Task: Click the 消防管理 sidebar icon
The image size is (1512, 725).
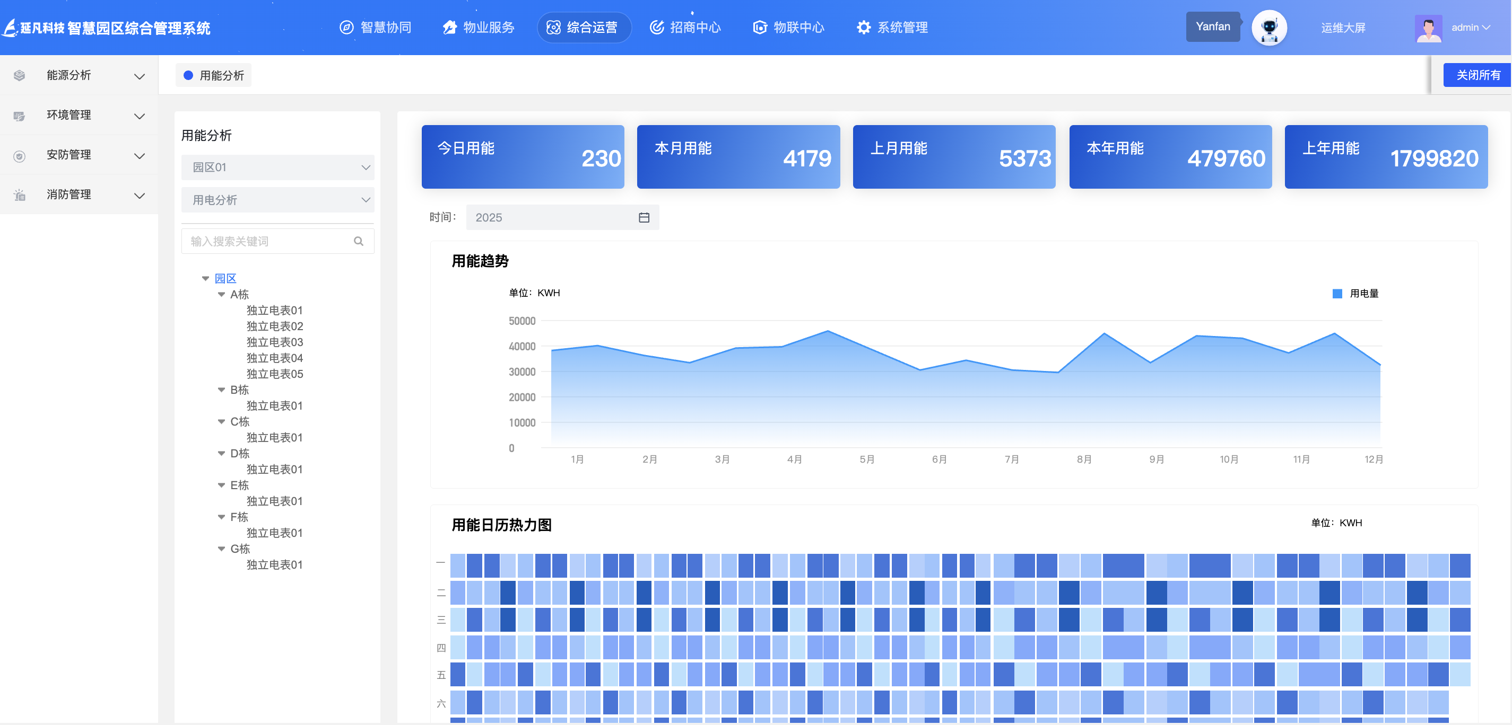Action: point(20,194)
